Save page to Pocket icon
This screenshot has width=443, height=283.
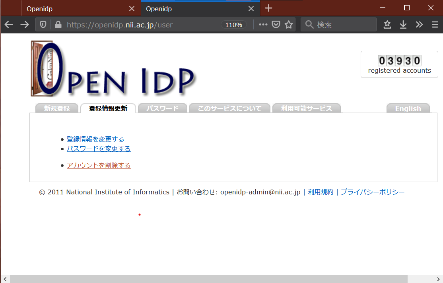276,25
